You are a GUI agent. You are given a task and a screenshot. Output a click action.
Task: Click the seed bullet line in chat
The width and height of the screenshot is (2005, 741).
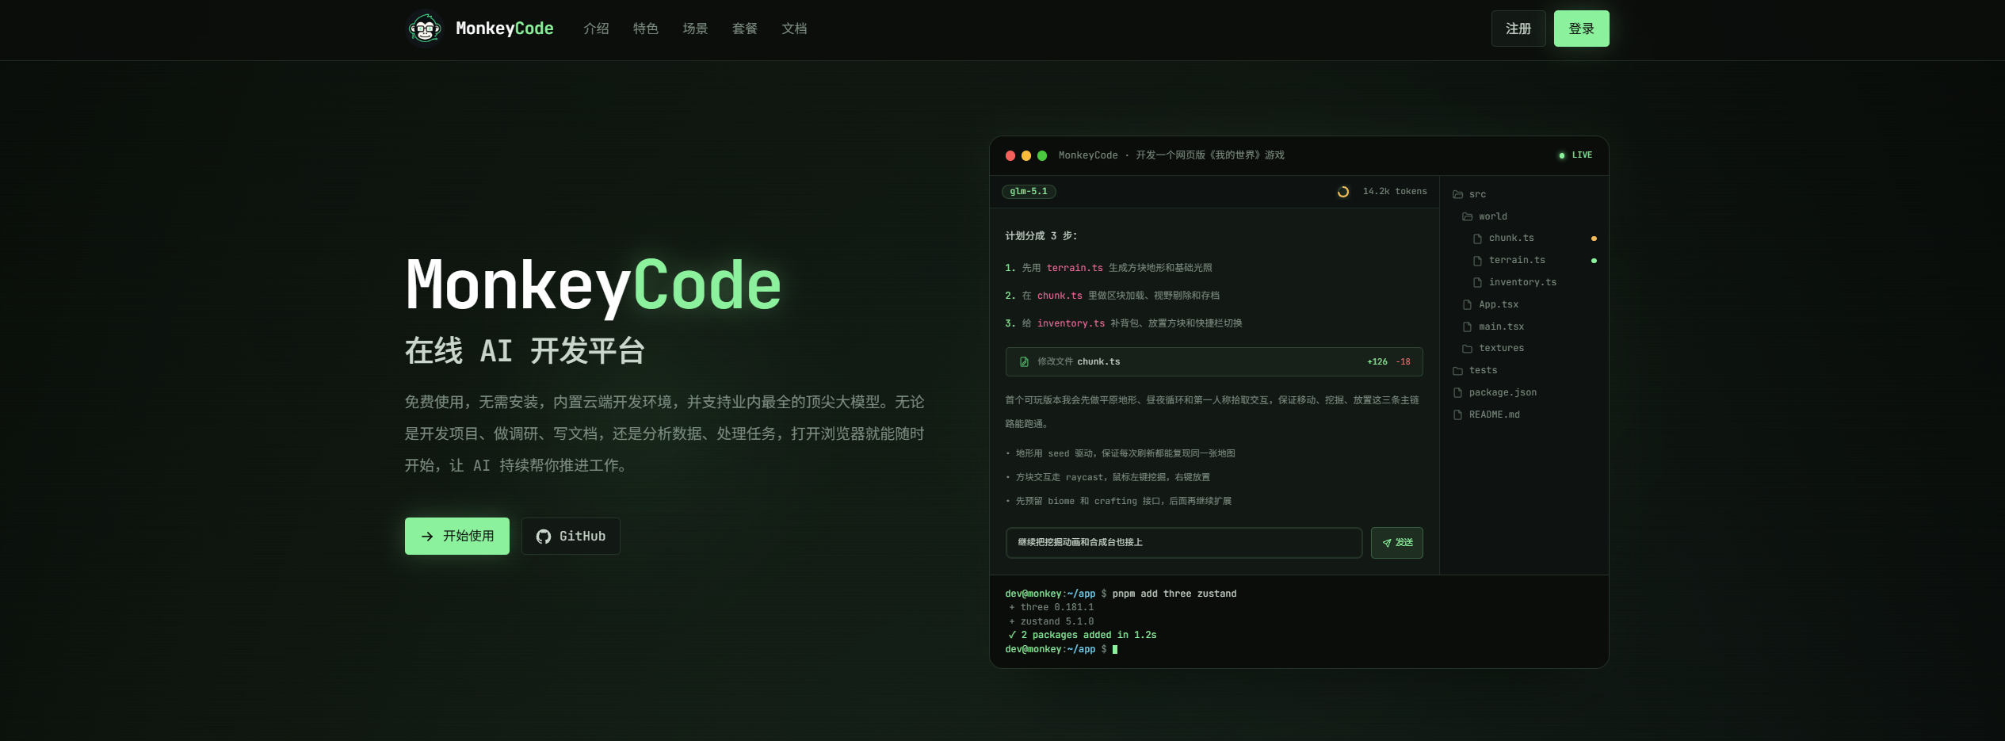pyautogui.click(x=1121, y=453)
